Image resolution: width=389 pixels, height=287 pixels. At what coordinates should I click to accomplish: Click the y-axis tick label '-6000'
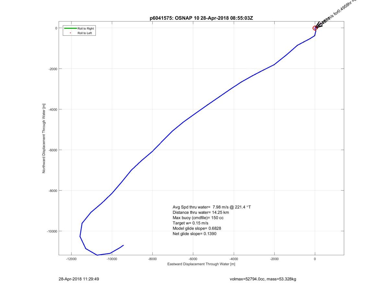(x=53, y=150)
